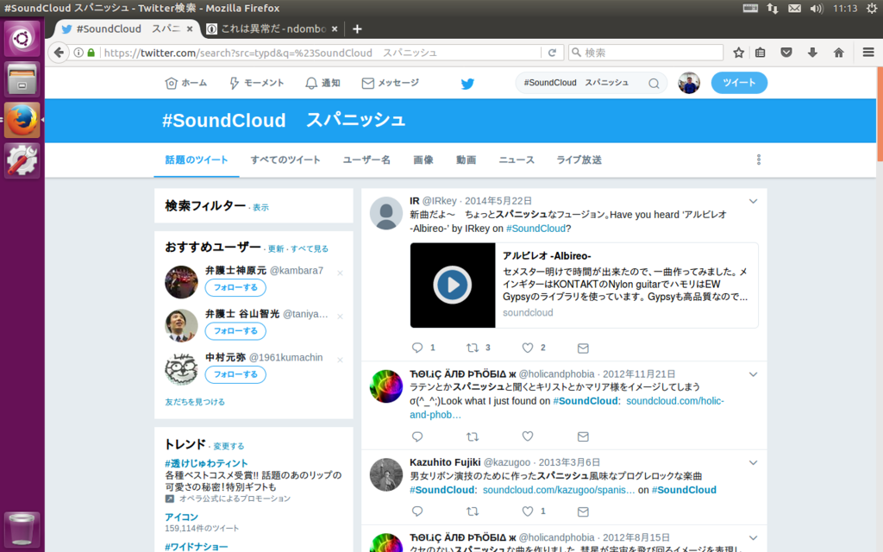
Task: Follow 中村元弥 @1961kumachin
Action: pos(235,374)
